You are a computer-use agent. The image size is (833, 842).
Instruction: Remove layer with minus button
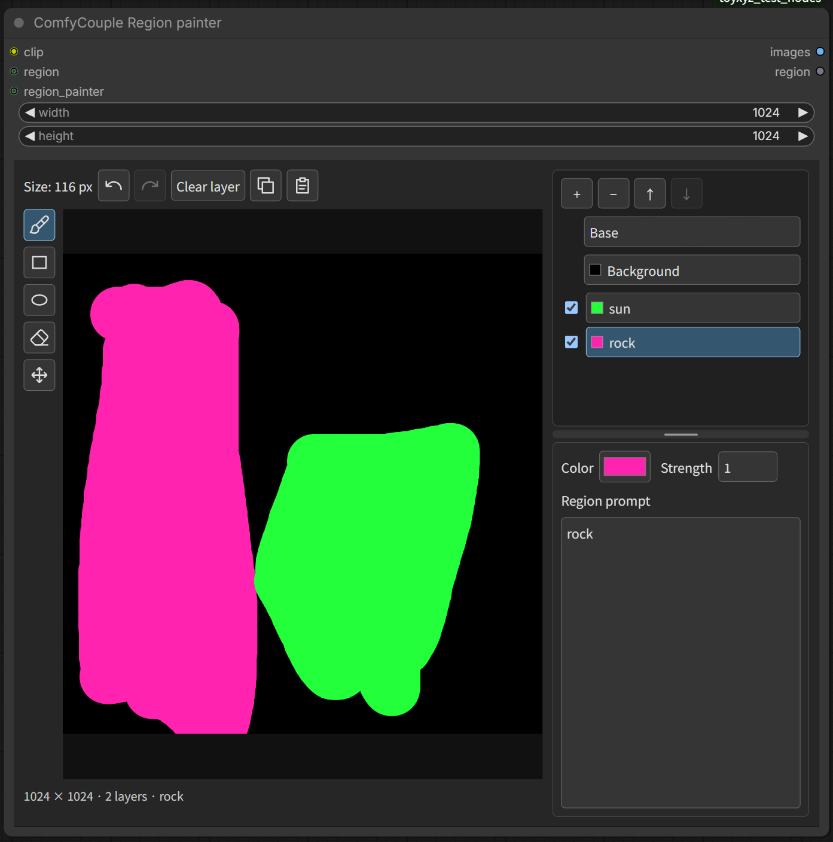[x=614, y=194]
